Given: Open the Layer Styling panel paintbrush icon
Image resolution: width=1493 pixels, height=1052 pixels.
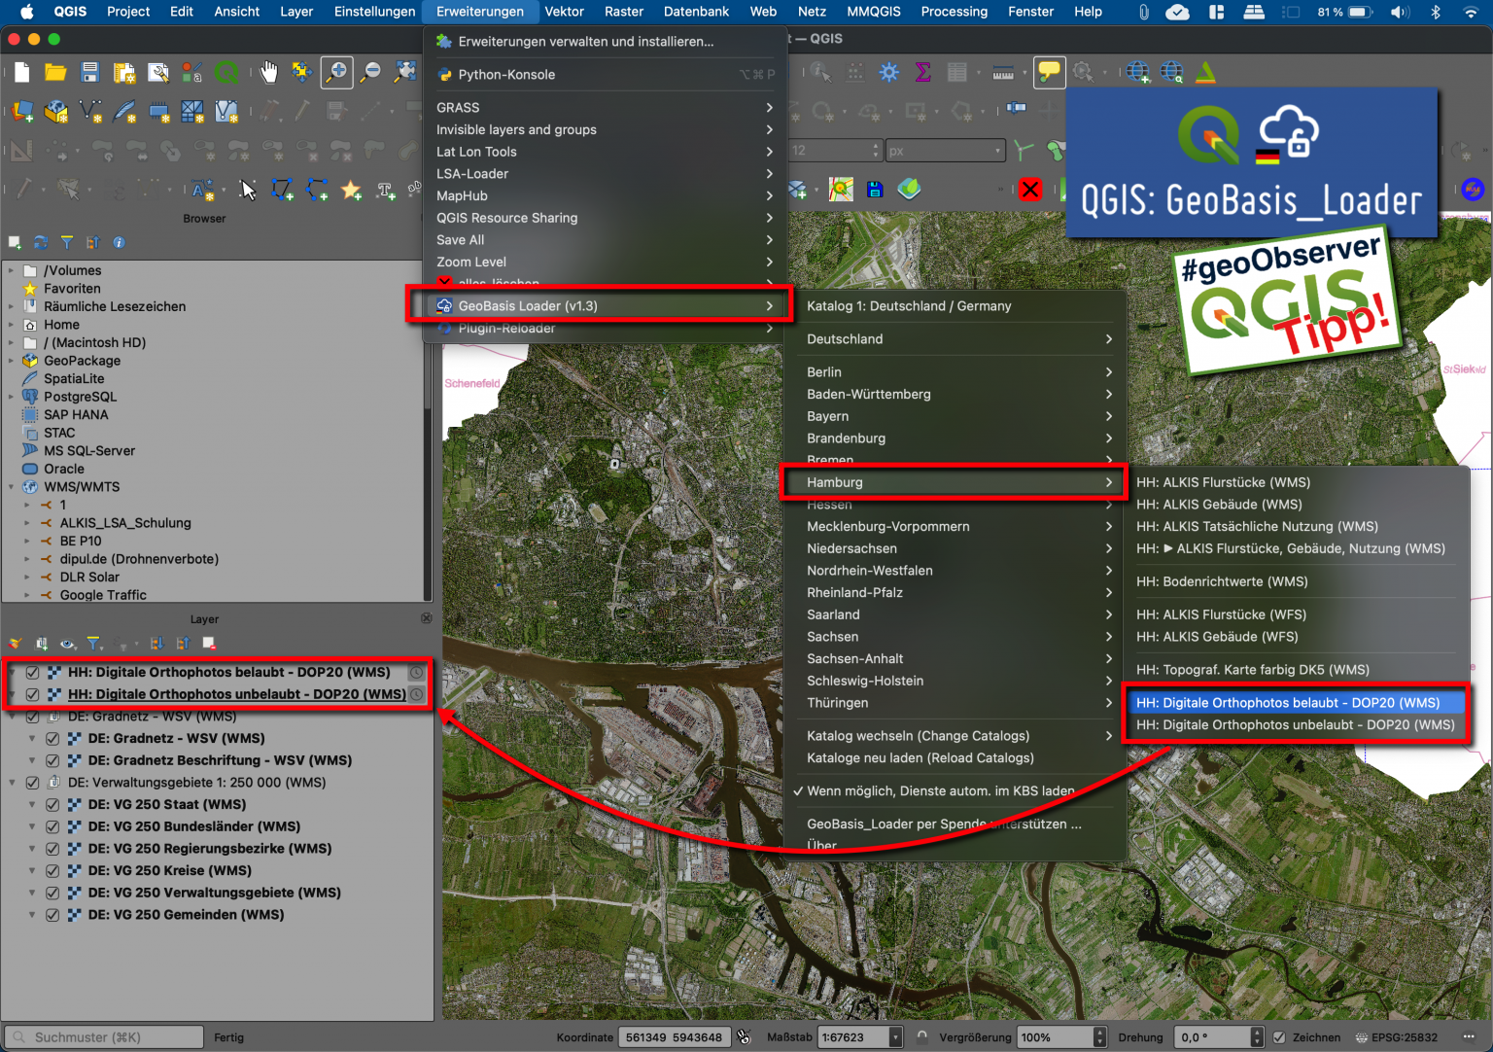Looking at the screenshot, I should (x=15, y=644).
